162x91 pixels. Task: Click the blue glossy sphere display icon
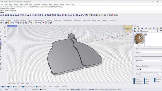tap(6, 22)
